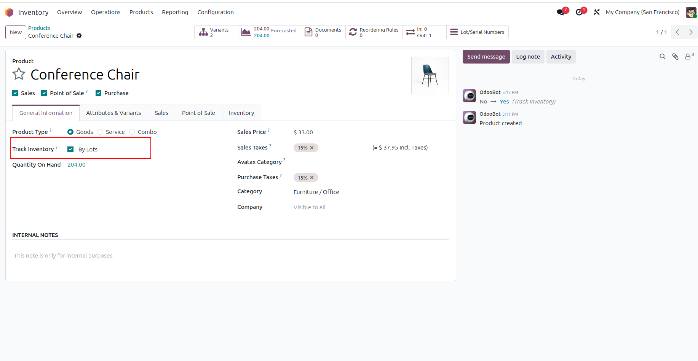
Task: Open the Forecasted chart smart button
Action: coord(269,32)
